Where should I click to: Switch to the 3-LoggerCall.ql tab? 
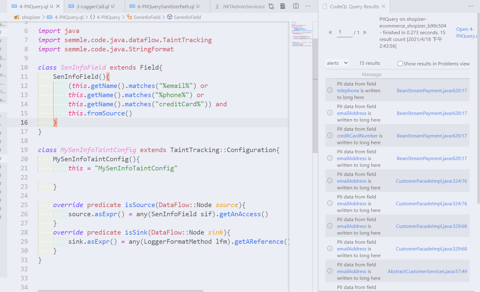[x=93, y=6]
